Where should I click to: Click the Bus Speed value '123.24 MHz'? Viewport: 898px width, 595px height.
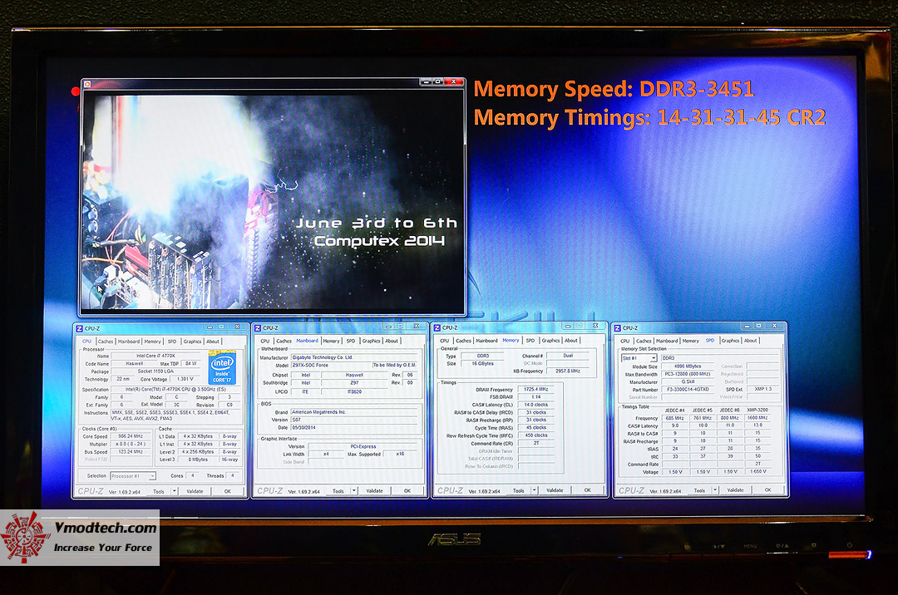[x=131, y=451]
